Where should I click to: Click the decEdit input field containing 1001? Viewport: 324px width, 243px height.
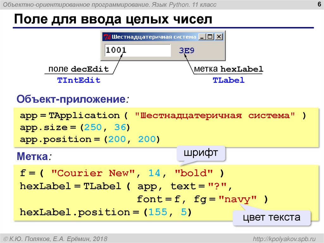[x=138, y=50]
